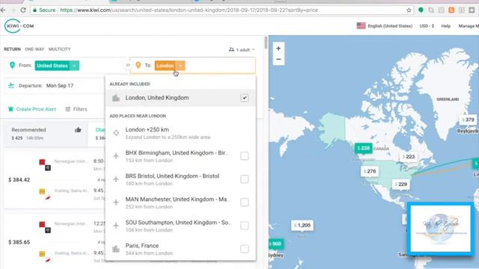
Task: Click the green shield extension icon
Action: [x=421, y=10]
